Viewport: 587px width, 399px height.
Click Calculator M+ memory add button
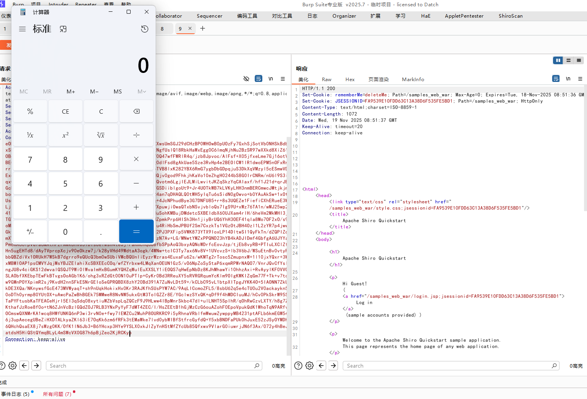[71, 91]
